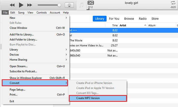Open the AirPlay output button
178x107 pixels.
69,5
